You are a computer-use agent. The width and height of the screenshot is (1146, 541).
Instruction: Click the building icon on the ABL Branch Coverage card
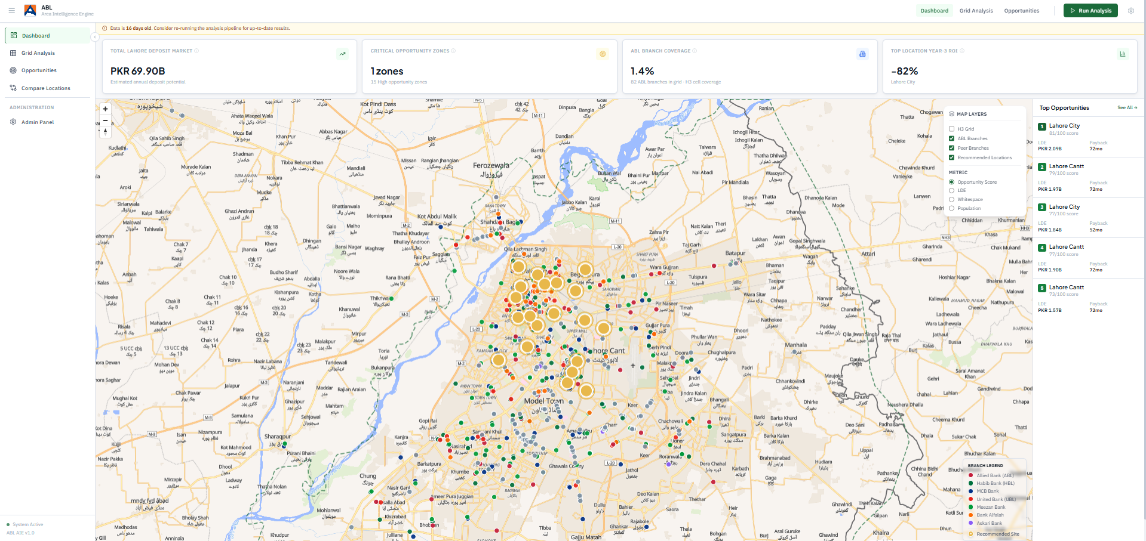click(862, 54)
